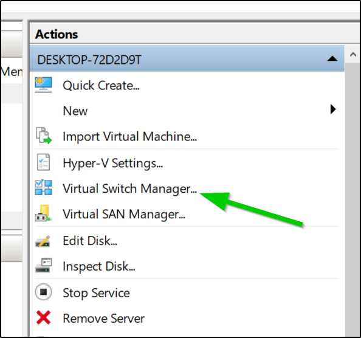
Task: Choose Import Virtual Machine...
Action: pyautogui.click(x=130, y=137)
